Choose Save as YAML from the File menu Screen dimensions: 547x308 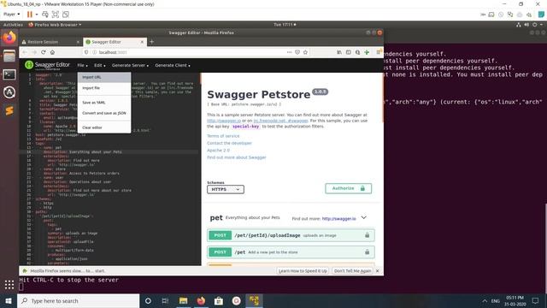tap(104, 103)
